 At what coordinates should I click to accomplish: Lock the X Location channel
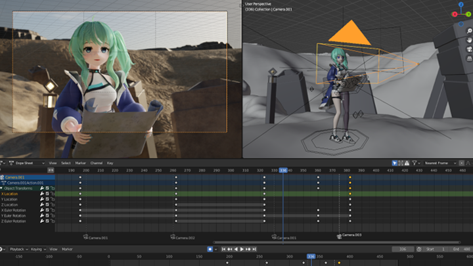[x=53, y=194]
